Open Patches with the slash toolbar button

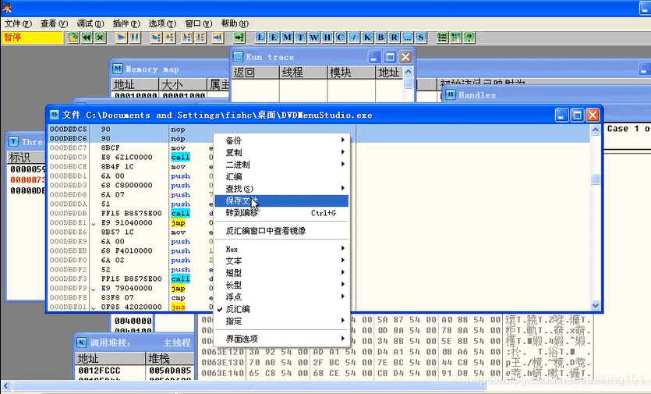(354, 37)
